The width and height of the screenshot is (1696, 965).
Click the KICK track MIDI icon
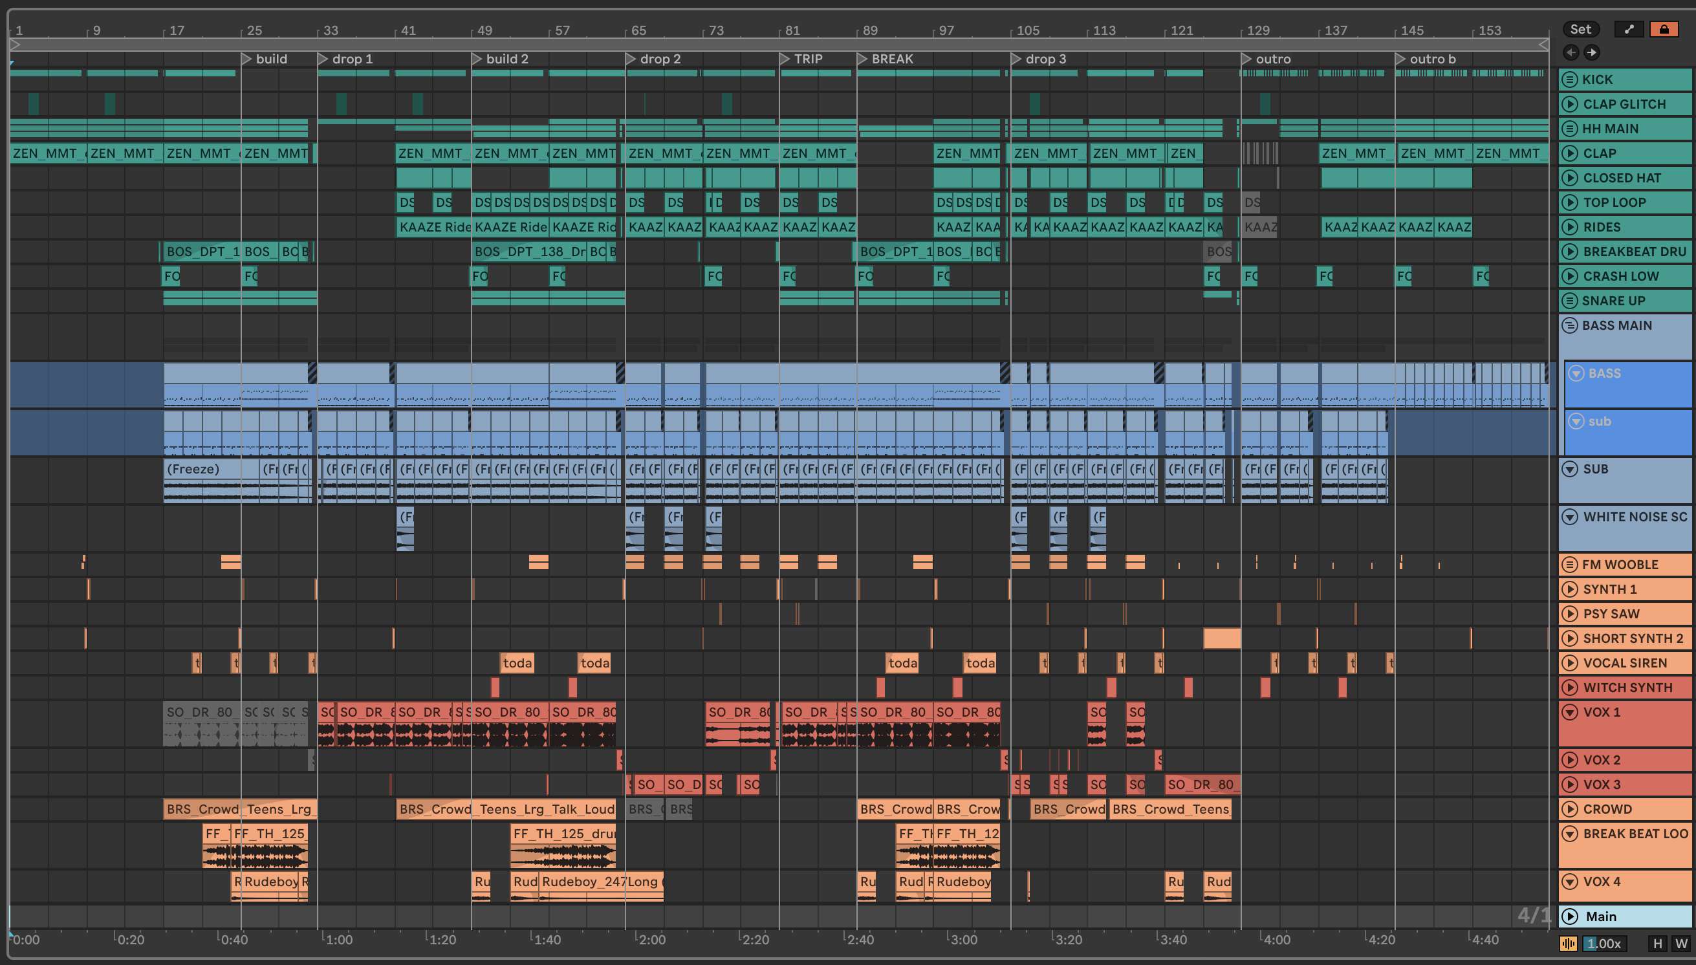(x=1569, y=80)
